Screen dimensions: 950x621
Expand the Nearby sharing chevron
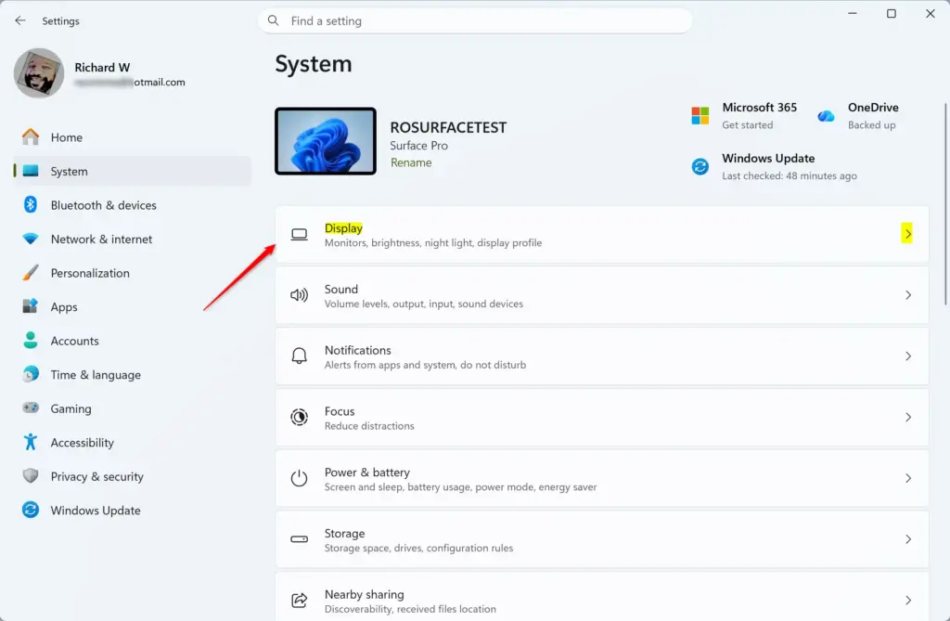point(907,601)
